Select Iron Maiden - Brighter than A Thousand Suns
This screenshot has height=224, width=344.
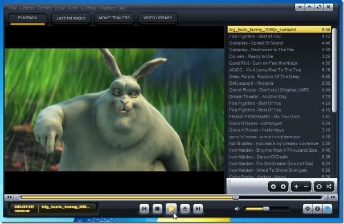coord(279,150)
